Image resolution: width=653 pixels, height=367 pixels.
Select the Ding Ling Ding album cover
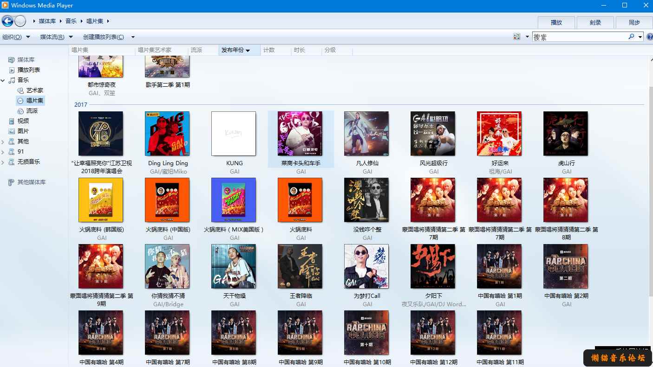click(x=167, y=134)
